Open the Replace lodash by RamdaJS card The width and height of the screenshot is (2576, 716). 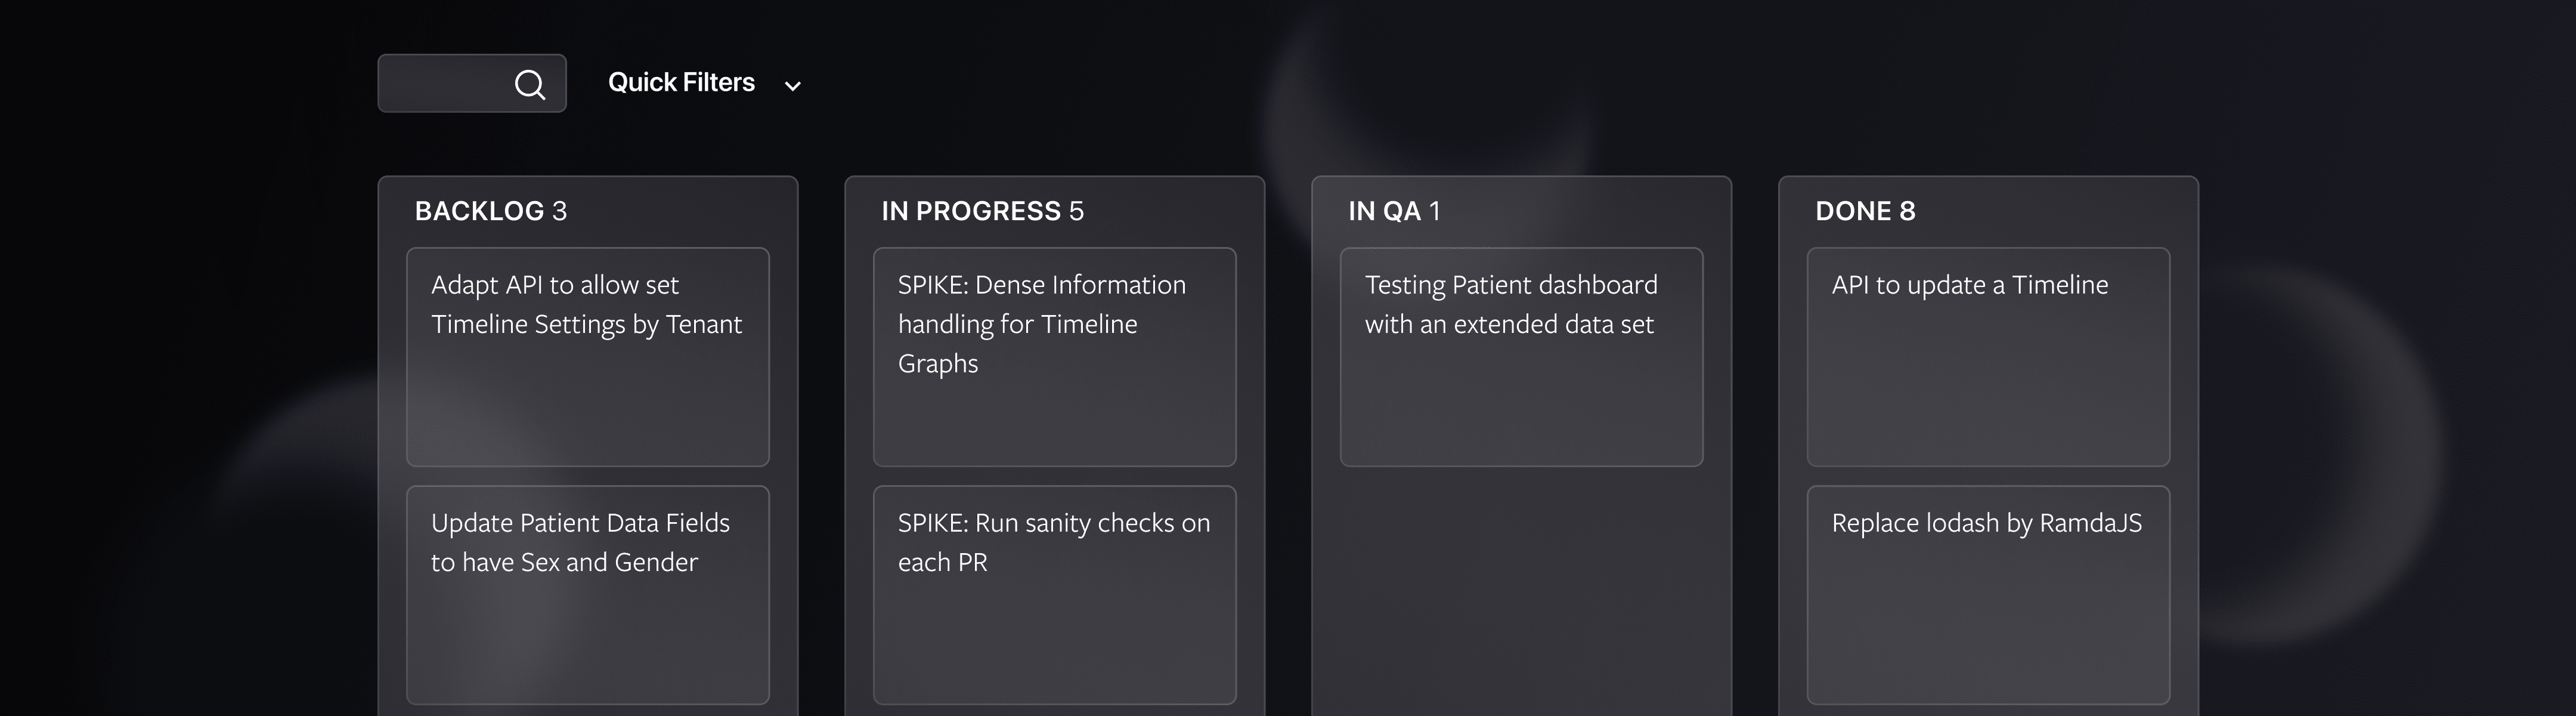click(1988, 594)
